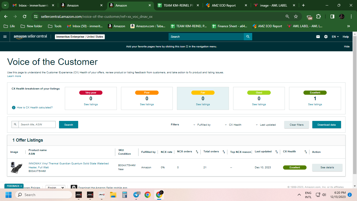
Task: Open the Life bookmark folder
Action: [x=10, y=26]
